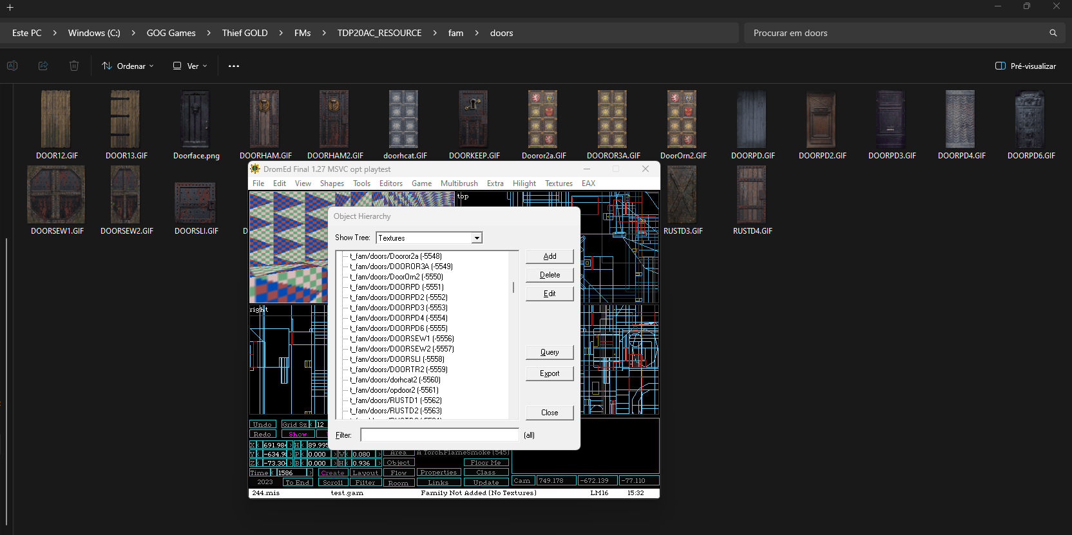
Task: Open the DromEd Textures menu
Action: pos(559,183)
